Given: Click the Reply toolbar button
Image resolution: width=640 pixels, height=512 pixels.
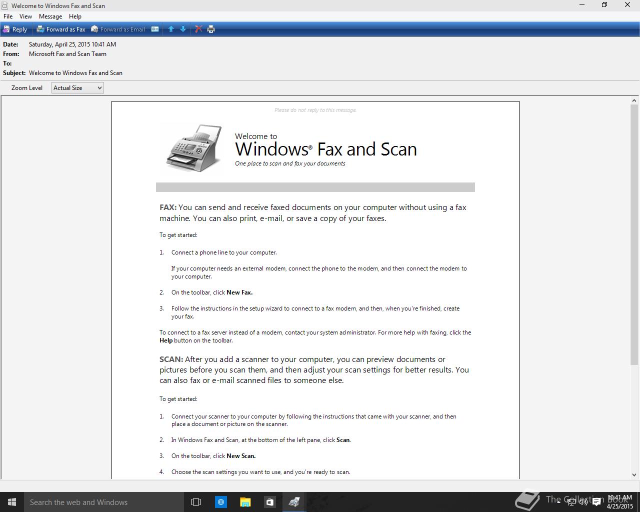Looking at the screenshot, I should (x=15, y=29).
